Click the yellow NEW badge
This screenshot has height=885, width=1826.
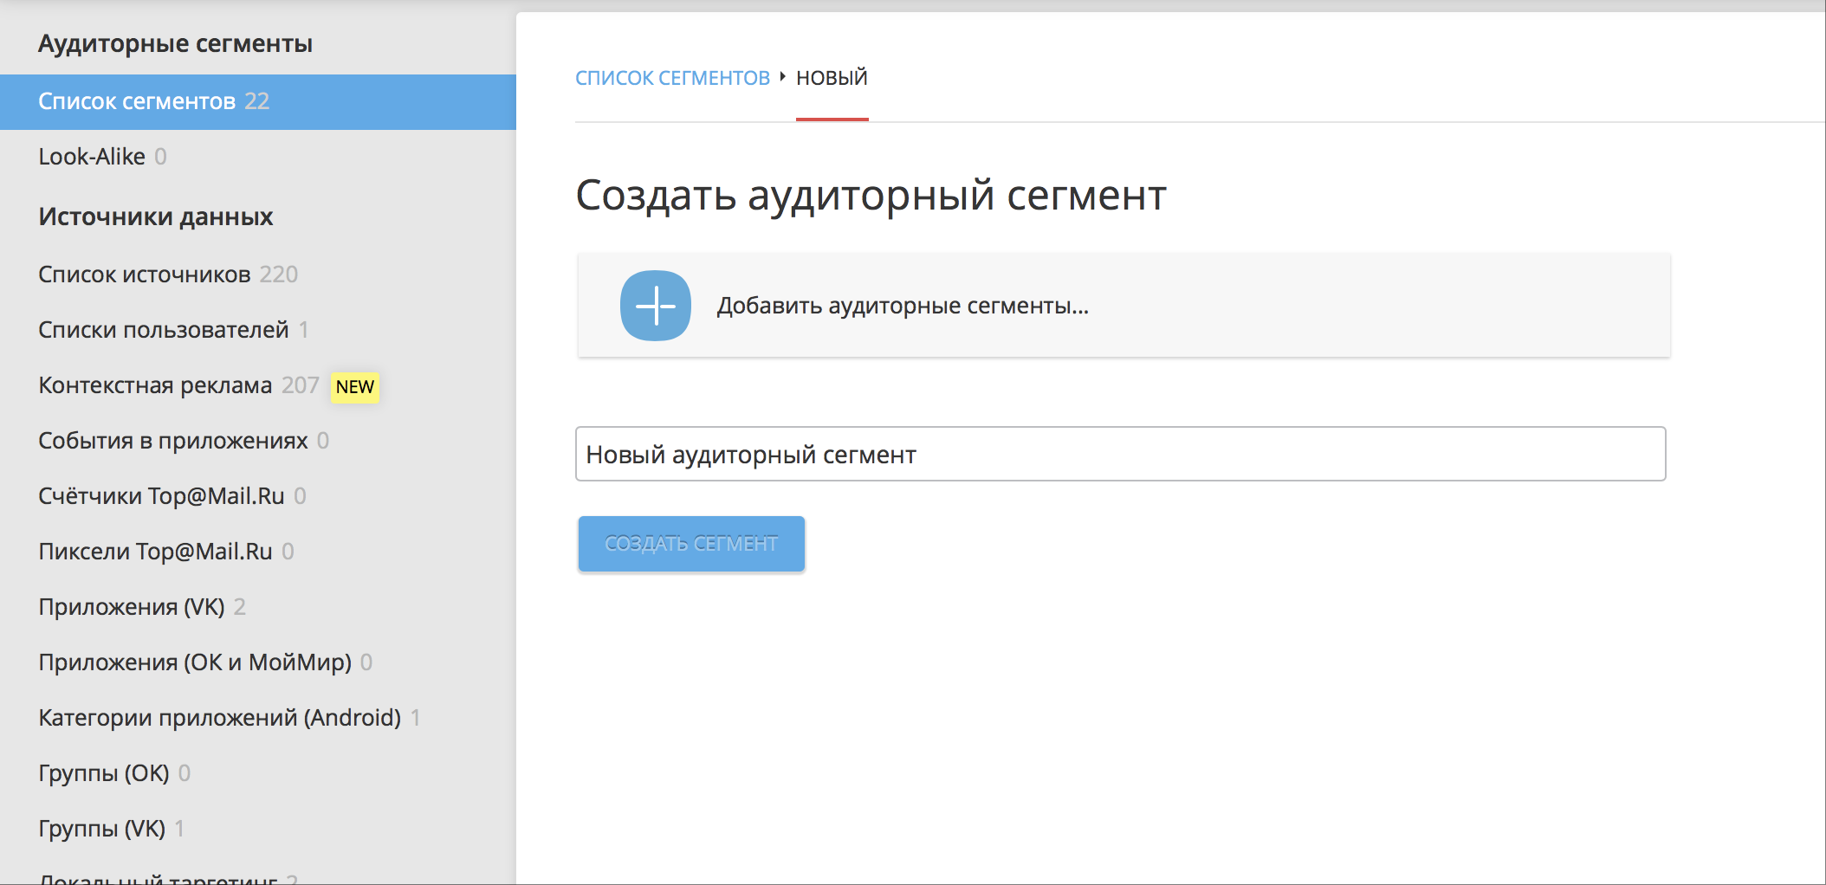tap(355, 387)
